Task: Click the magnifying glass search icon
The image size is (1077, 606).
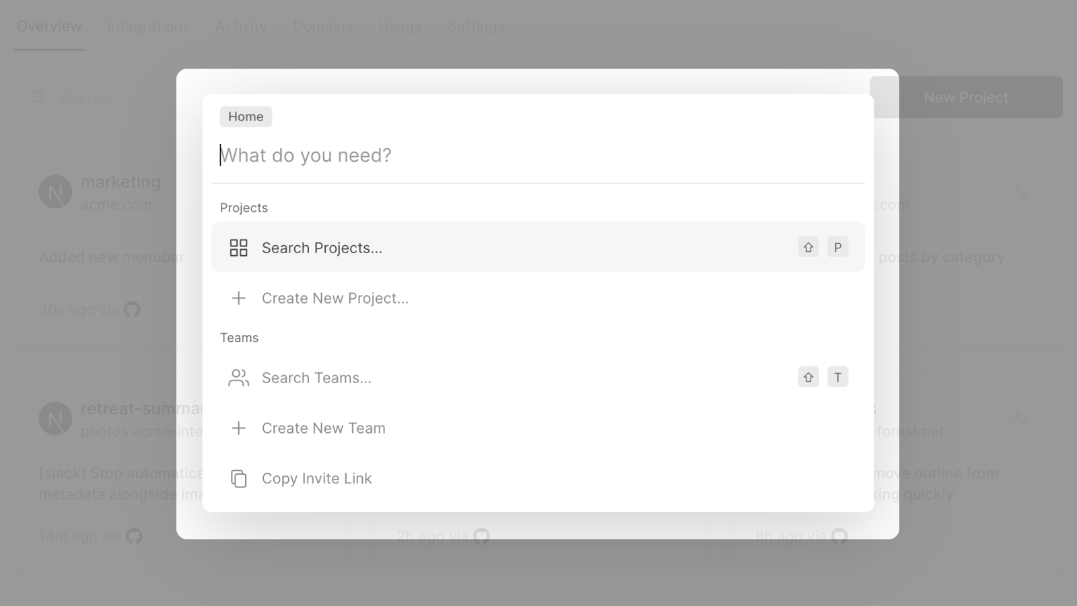Action: tap(38, 98)
